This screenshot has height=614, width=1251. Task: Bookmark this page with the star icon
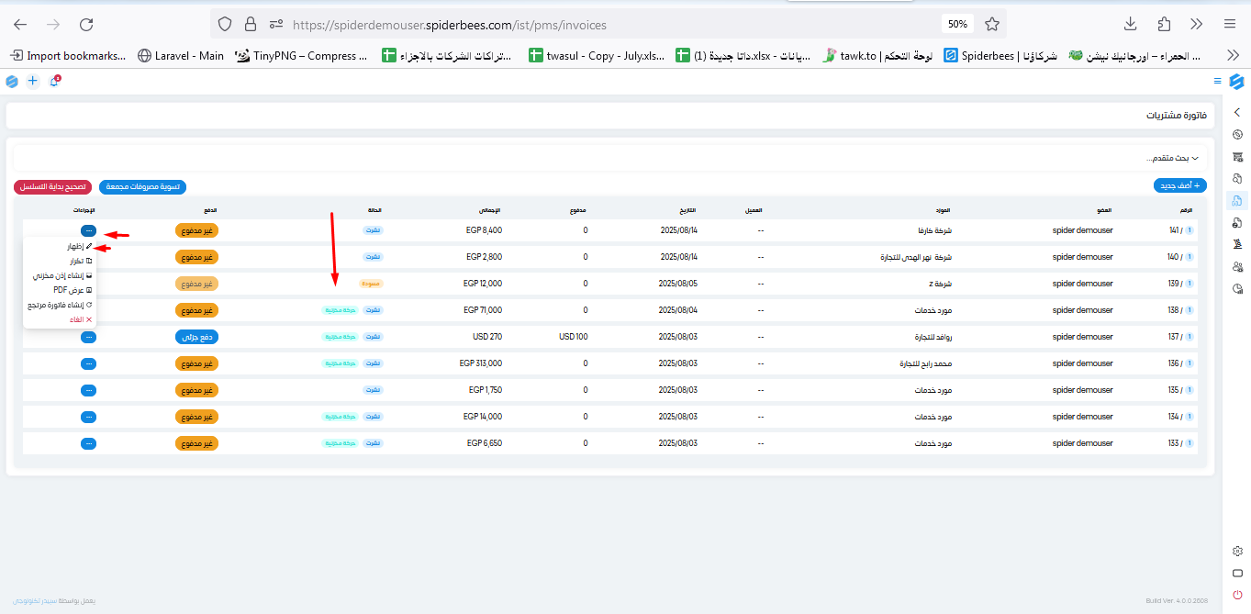pos(991,24)
